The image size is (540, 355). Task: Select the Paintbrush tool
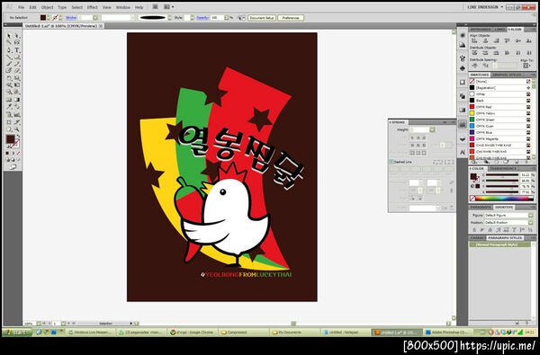[x=9, y=64]
